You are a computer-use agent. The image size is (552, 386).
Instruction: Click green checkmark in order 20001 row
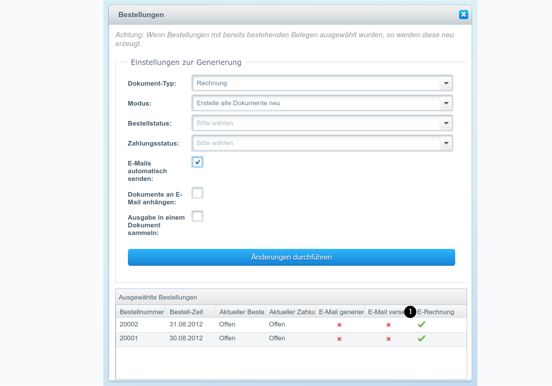(421, 338)
